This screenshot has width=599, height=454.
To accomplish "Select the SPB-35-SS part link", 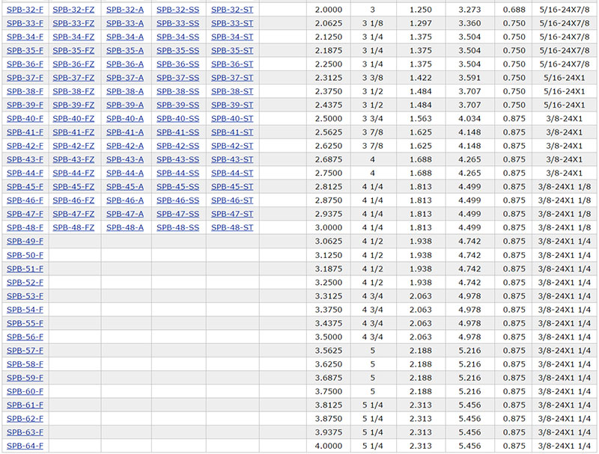I will pos(177,50).
